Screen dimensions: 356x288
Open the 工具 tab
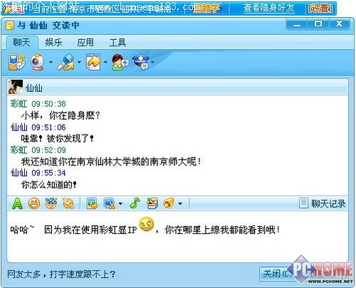pyautogui.click(x=117, y=43)
